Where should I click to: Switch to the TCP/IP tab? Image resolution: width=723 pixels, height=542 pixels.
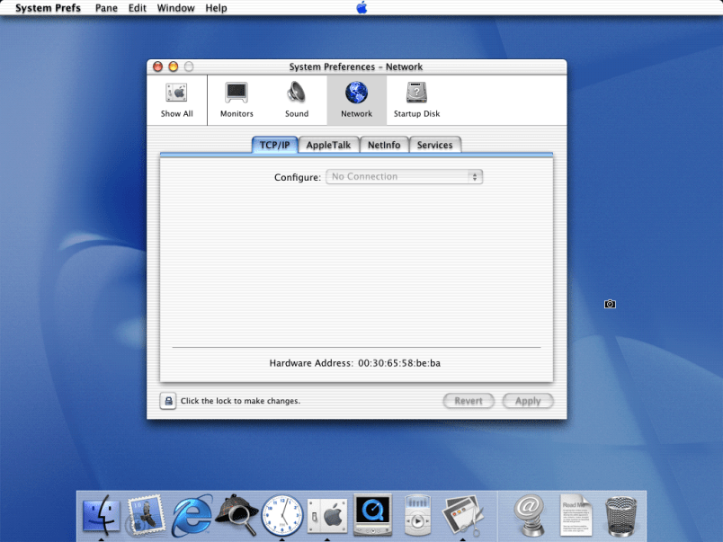pos(274,145)
